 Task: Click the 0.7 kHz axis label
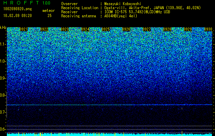3,112
